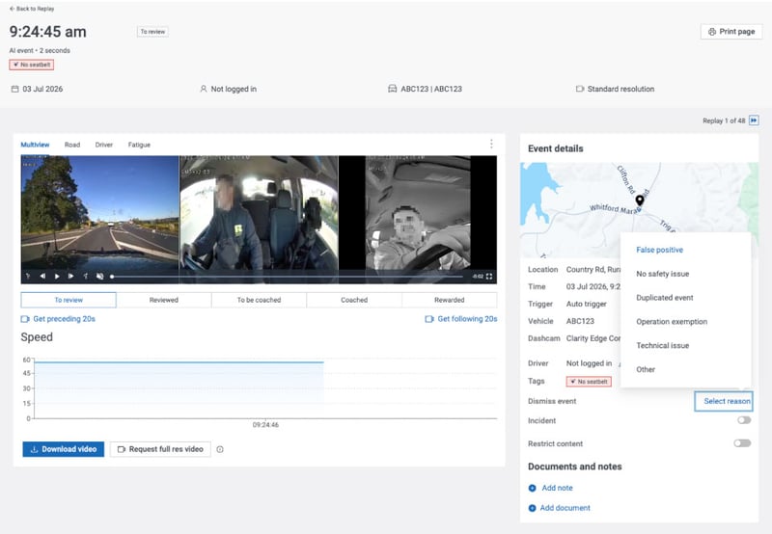Switch to the Road camera tab
The width and height of the screenshot is (772, 534).
click(71, 145)
